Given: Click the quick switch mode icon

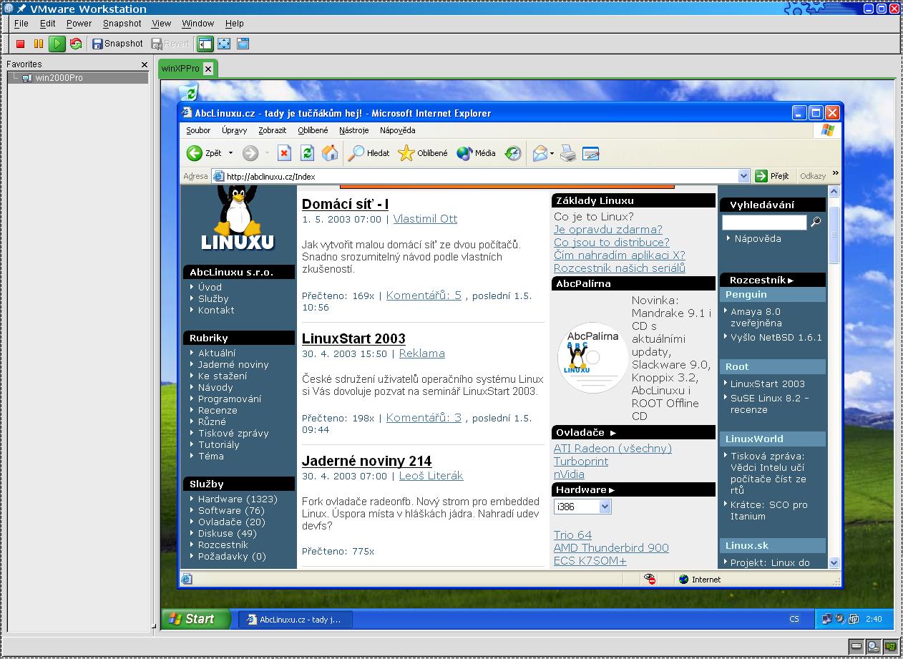Looking at the screenshot, I should (x=243, y=44).
